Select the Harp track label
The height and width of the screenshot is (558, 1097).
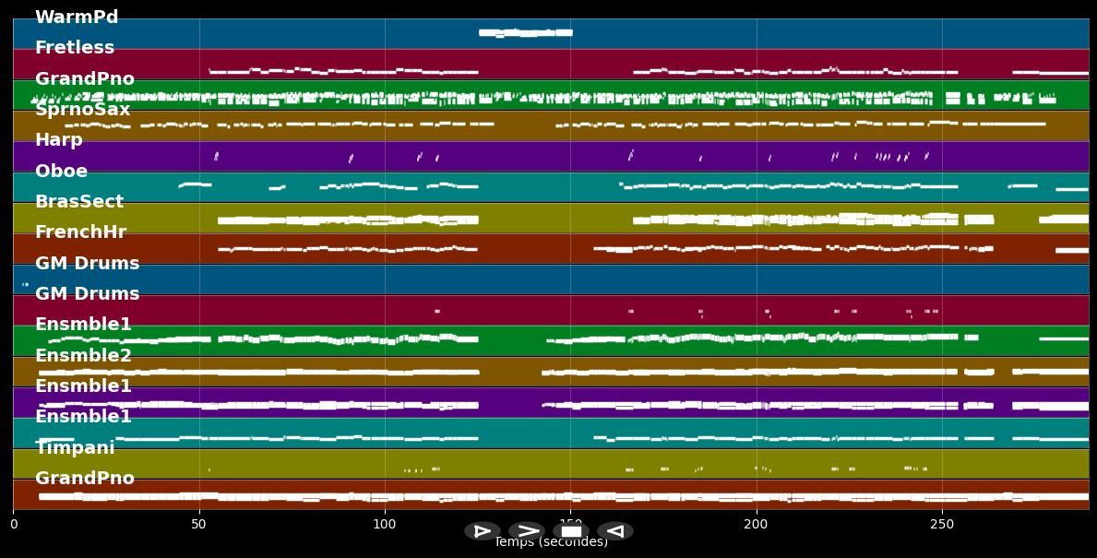click(59, 140)
